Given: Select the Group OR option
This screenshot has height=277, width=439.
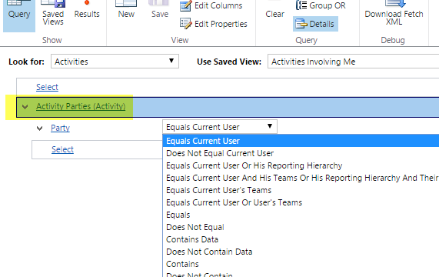Looking at the screenshot, I should (321, 5).
